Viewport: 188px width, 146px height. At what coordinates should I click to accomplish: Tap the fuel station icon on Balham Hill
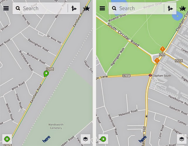tap(147, 116)
